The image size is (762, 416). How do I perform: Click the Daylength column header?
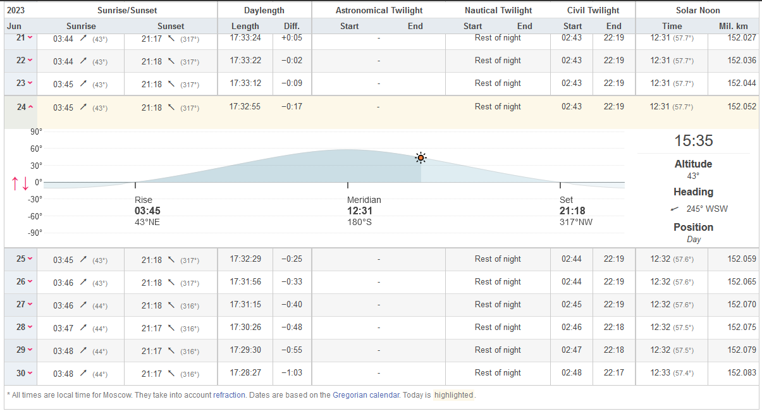click(264, 10)
